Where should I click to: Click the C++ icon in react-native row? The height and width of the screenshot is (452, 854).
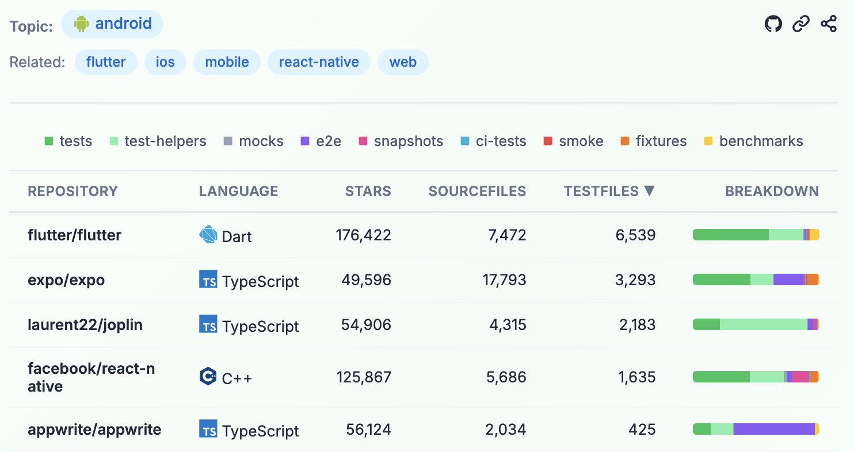208,377
